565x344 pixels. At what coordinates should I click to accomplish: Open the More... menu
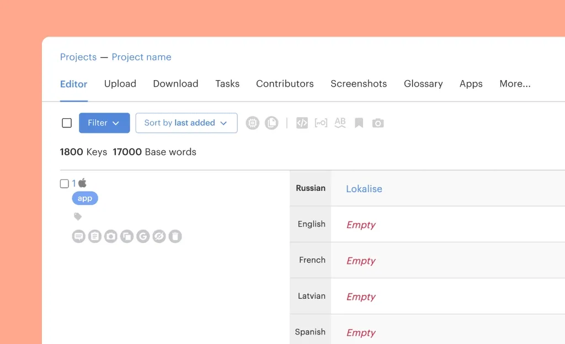coord(515,84)
